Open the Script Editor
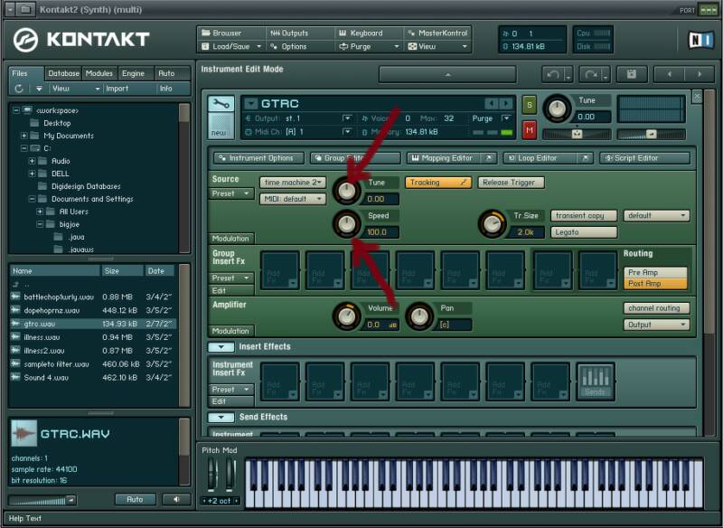This screenshot has height=528, width=723. [644, 158]
